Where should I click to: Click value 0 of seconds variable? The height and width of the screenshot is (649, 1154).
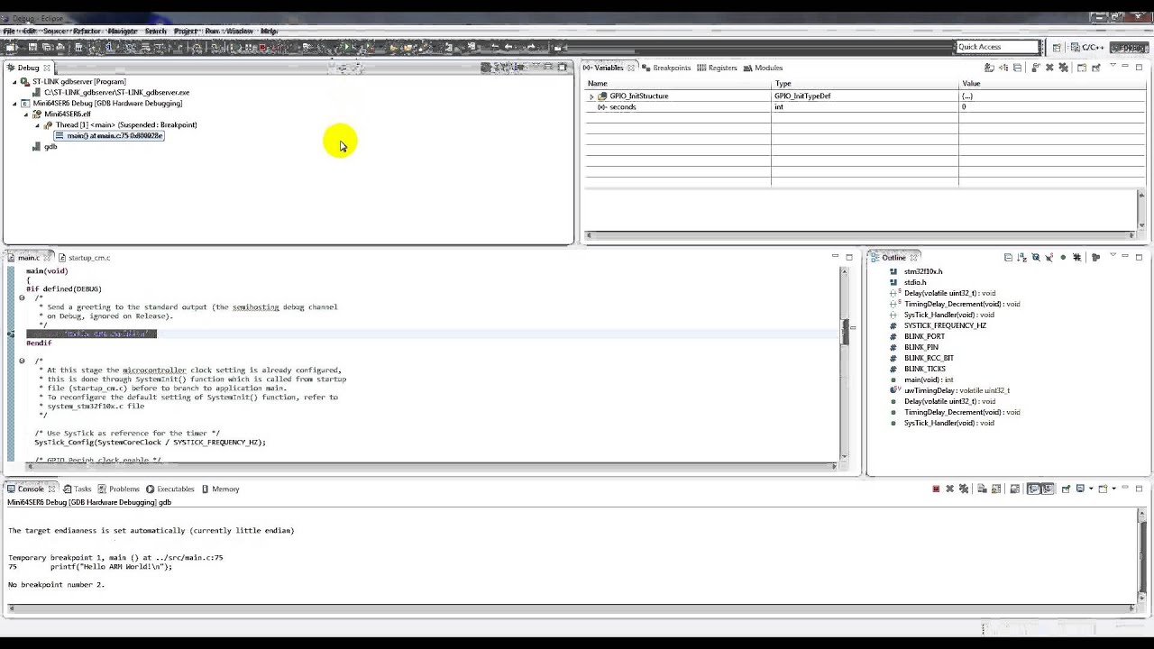coord(963,106)
